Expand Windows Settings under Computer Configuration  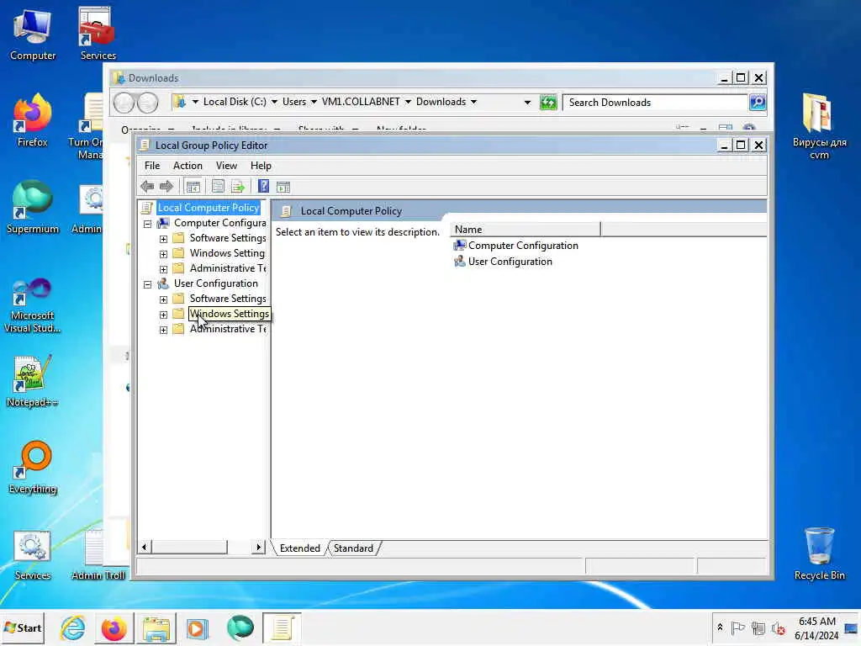pyautogui.click(x=164, y=254)
